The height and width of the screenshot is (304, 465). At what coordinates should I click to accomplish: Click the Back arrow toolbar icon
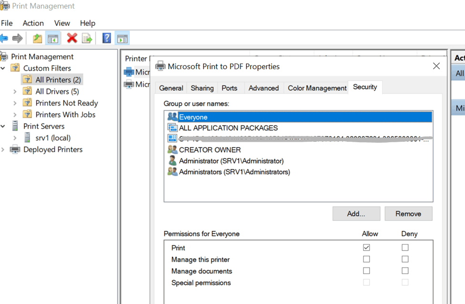[x=3, y=38]
